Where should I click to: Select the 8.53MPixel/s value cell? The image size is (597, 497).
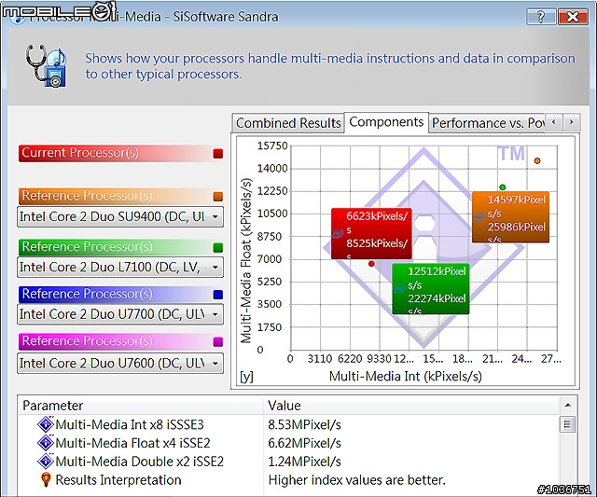[304, 424]
